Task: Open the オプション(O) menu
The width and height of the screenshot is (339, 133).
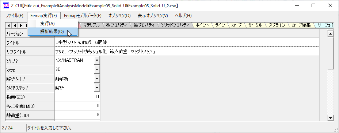Action: pyautogui.click(x=119, y=16)
